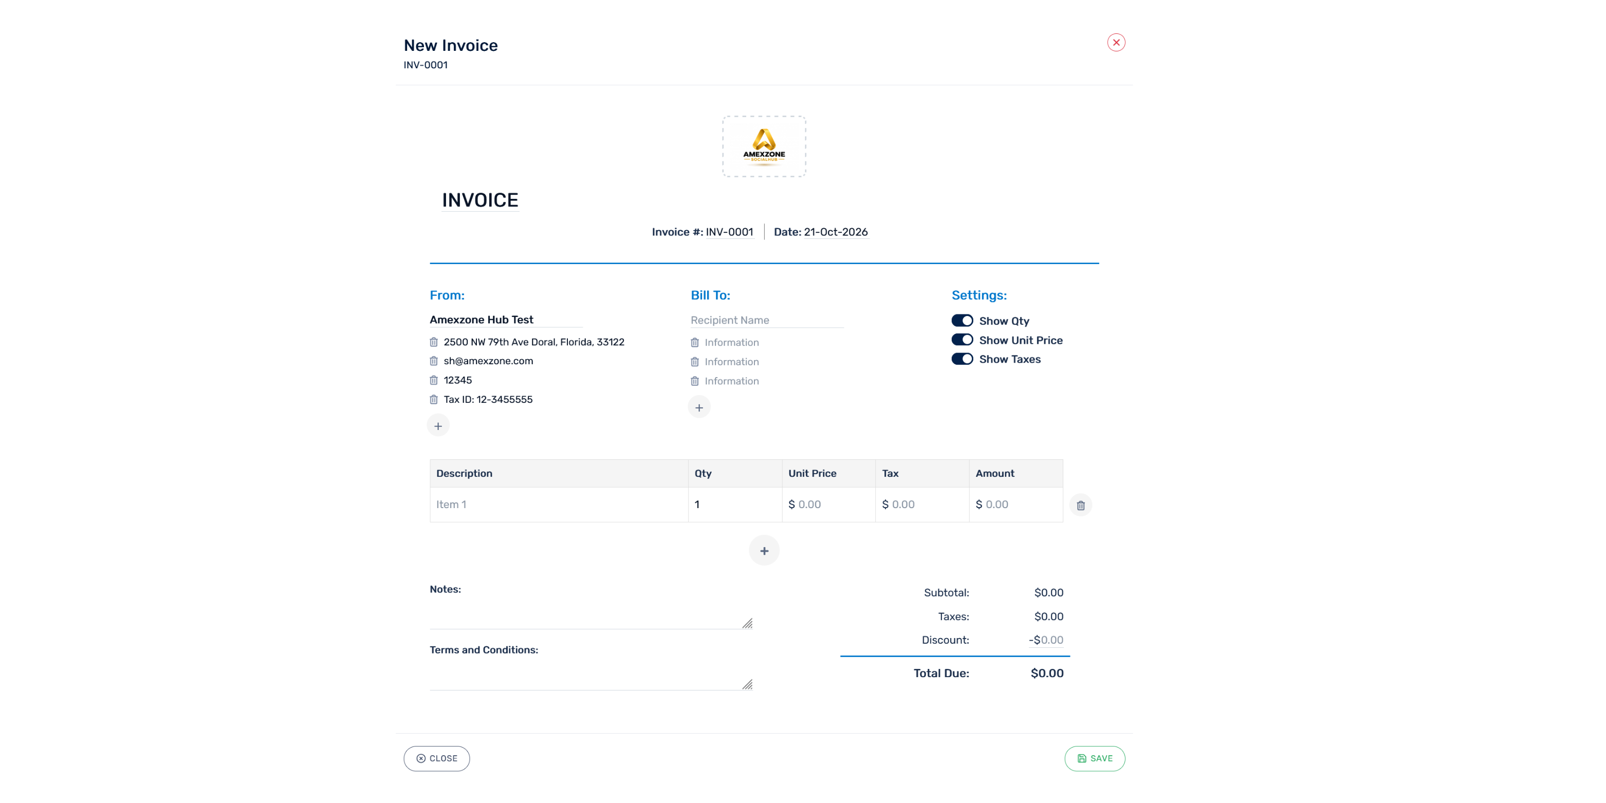The height and width of the screenshot is (803, 1606).
Task: Click the Item 1 description field
Action: coord(559,505)
